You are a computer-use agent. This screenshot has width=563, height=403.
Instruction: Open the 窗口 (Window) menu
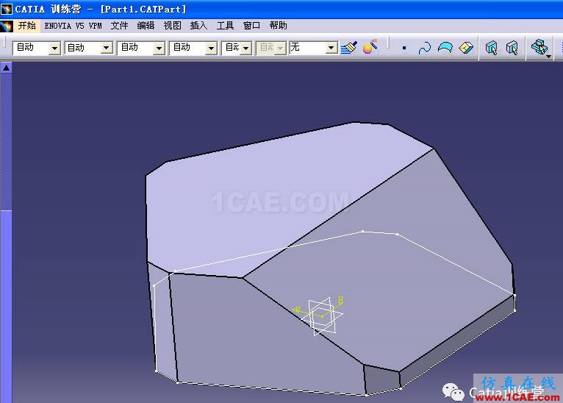pyautogui.click(x=251, y=26)
